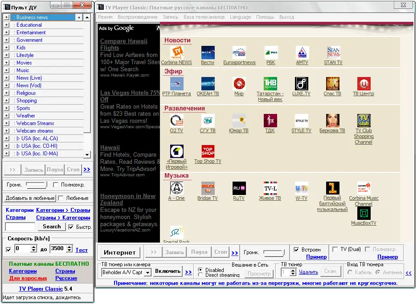Select the Bridge TV channel icon
Image resolution: width=417 pixels, height=304 pixels.
click(208, 188)
